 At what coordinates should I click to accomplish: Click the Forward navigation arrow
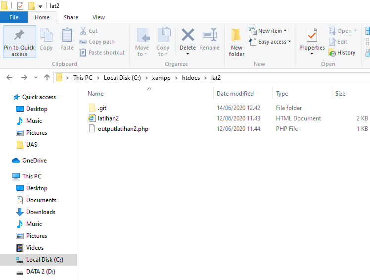point(24,77)
